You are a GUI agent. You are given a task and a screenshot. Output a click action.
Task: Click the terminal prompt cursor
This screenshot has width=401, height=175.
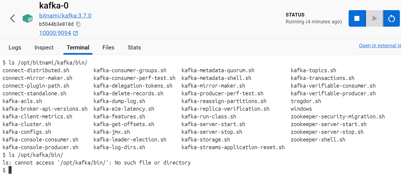coord(10,170)
